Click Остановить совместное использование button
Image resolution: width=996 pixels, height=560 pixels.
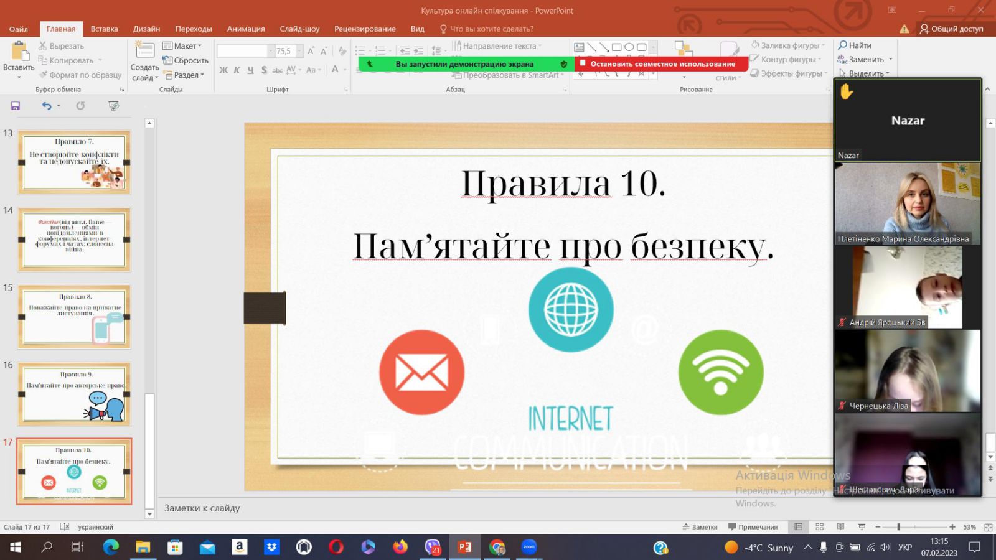point(662,63)
